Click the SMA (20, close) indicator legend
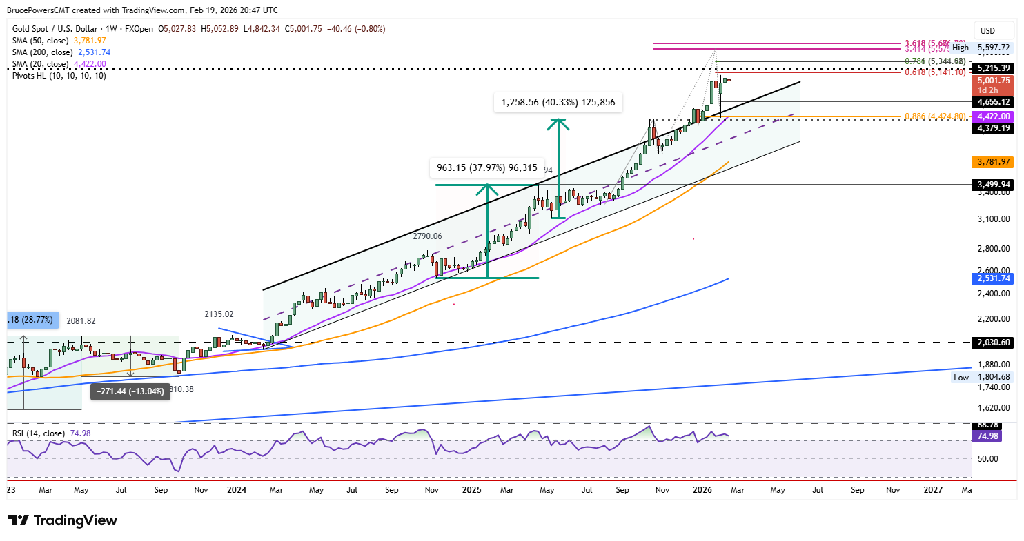The image size is (1024, 541). [x=41, y=64]
